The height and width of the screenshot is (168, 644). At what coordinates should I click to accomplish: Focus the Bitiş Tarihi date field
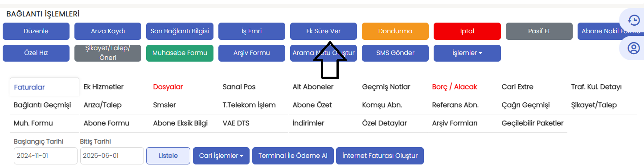click(x=112, y=156)
